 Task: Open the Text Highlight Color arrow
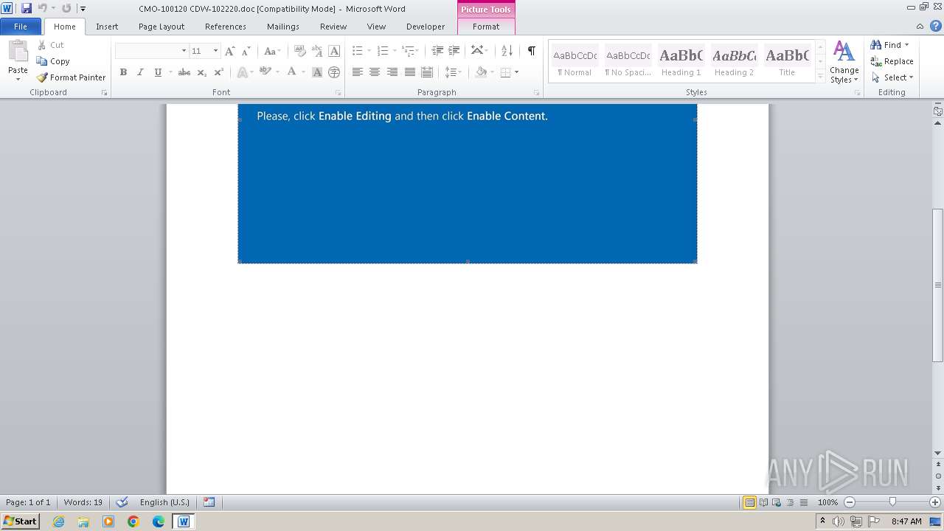[277, 72]
